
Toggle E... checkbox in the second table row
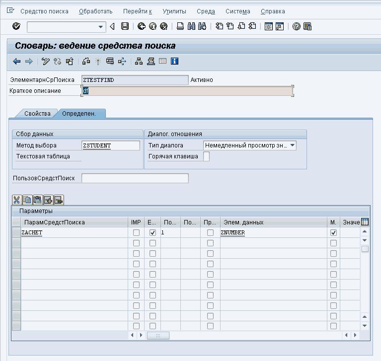[x=152, y=243]
